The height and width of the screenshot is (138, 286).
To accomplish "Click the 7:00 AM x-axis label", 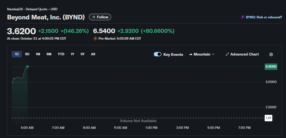I will click(x=58, y=128).
